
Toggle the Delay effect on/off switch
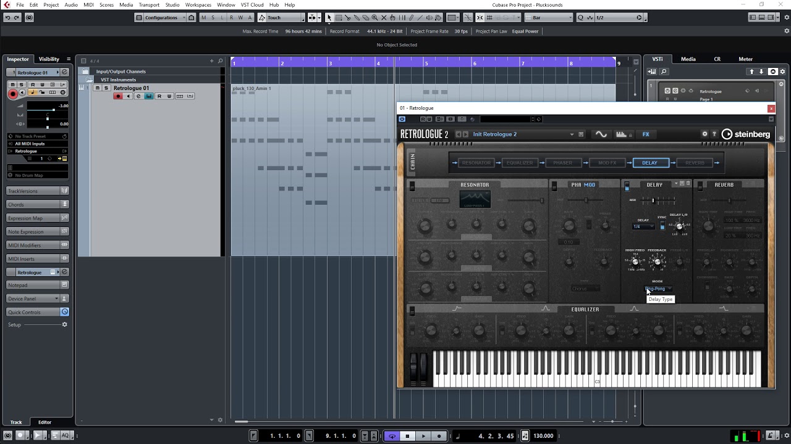(627, 186)
